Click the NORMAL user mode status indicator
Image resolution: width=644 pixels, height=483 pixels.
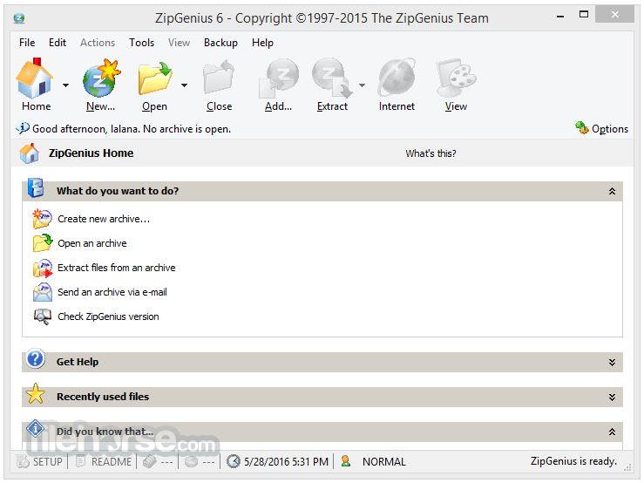383,461
